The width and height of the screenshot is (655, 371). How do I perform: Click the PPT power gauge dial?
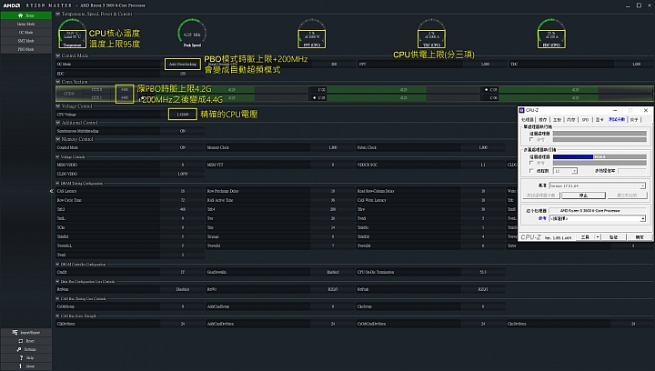coord(312,34)
